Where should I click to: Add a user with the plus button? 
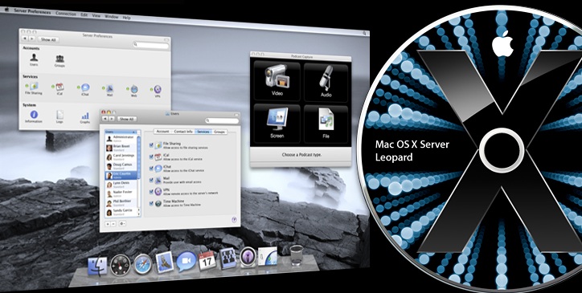pyautogui.click(x=108, y=224)
